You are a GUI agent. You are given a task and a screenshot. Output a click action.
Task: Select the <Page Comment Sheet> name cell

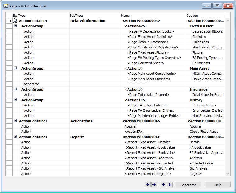point(153,63)
